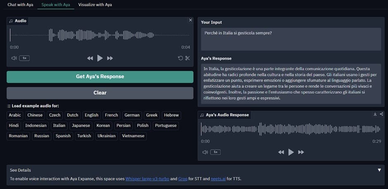Screen dimensions: 388x189
Task: Play Aya's audio response
Action: [291, 152]
